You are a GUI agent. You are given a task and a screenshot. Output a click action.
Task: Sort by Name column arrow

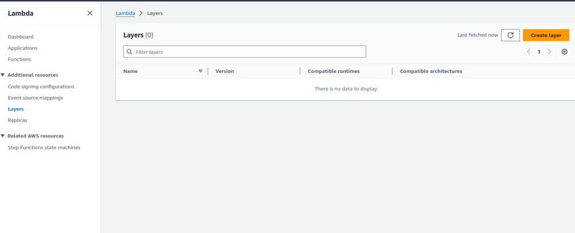coord(200,71)
